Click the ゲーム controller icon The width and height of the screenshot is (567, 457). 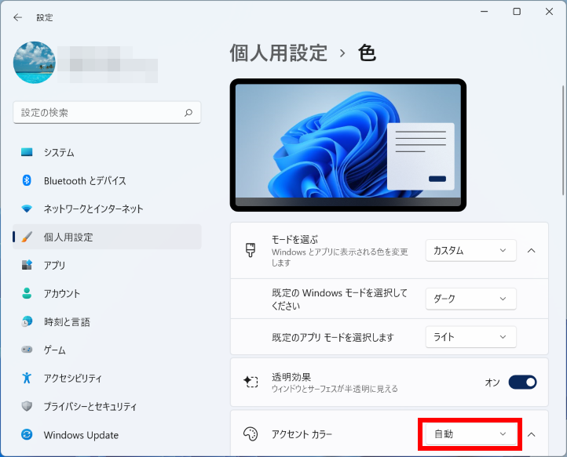point(27,350)
